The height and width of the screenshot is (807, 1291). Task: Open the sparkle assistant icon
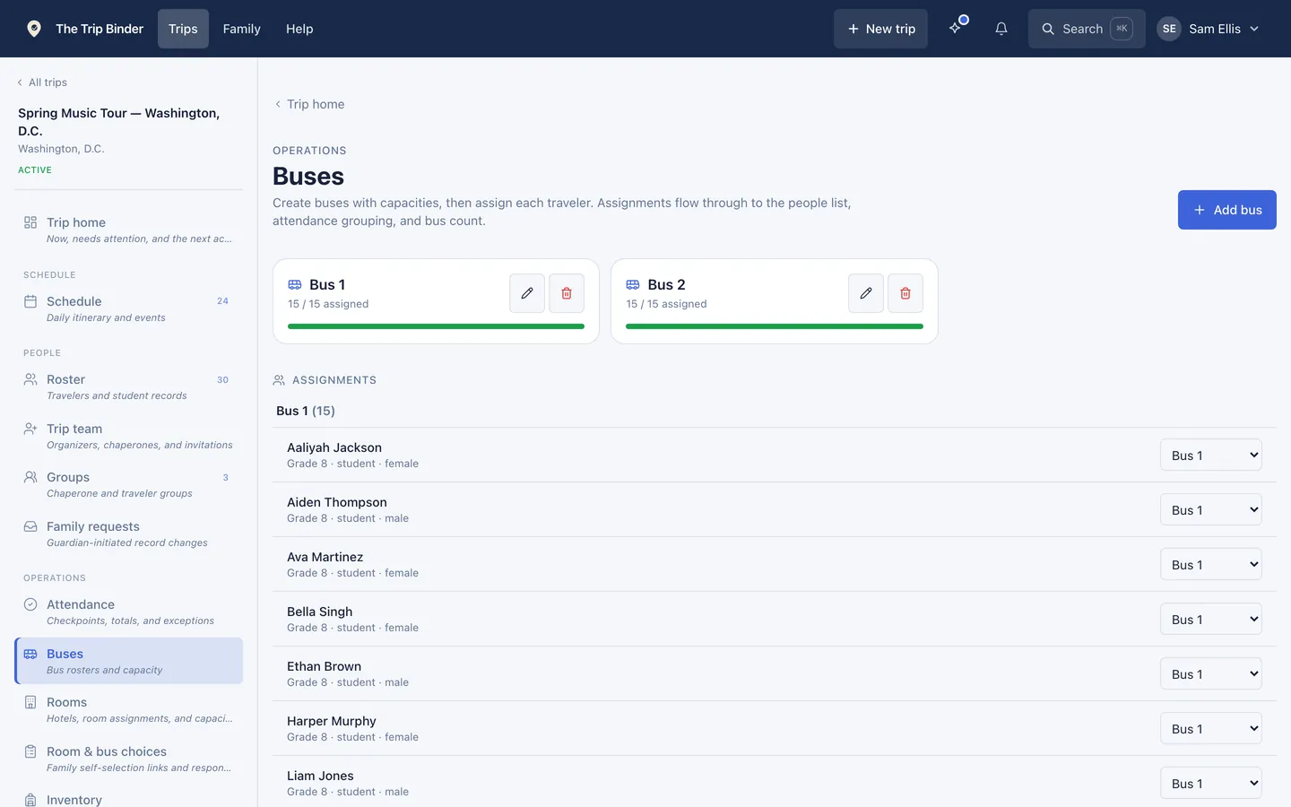(x=956, y=29)
